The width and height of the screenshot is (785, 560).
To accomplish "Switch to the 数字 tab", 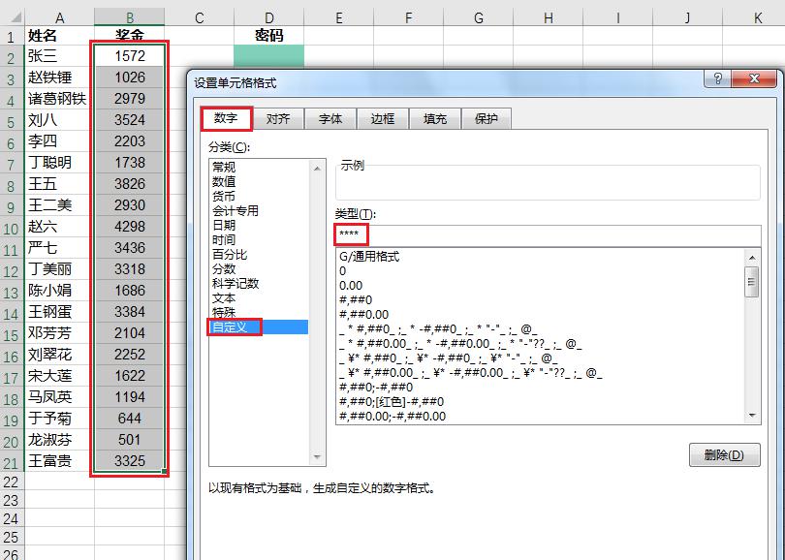I will point(226,118).
